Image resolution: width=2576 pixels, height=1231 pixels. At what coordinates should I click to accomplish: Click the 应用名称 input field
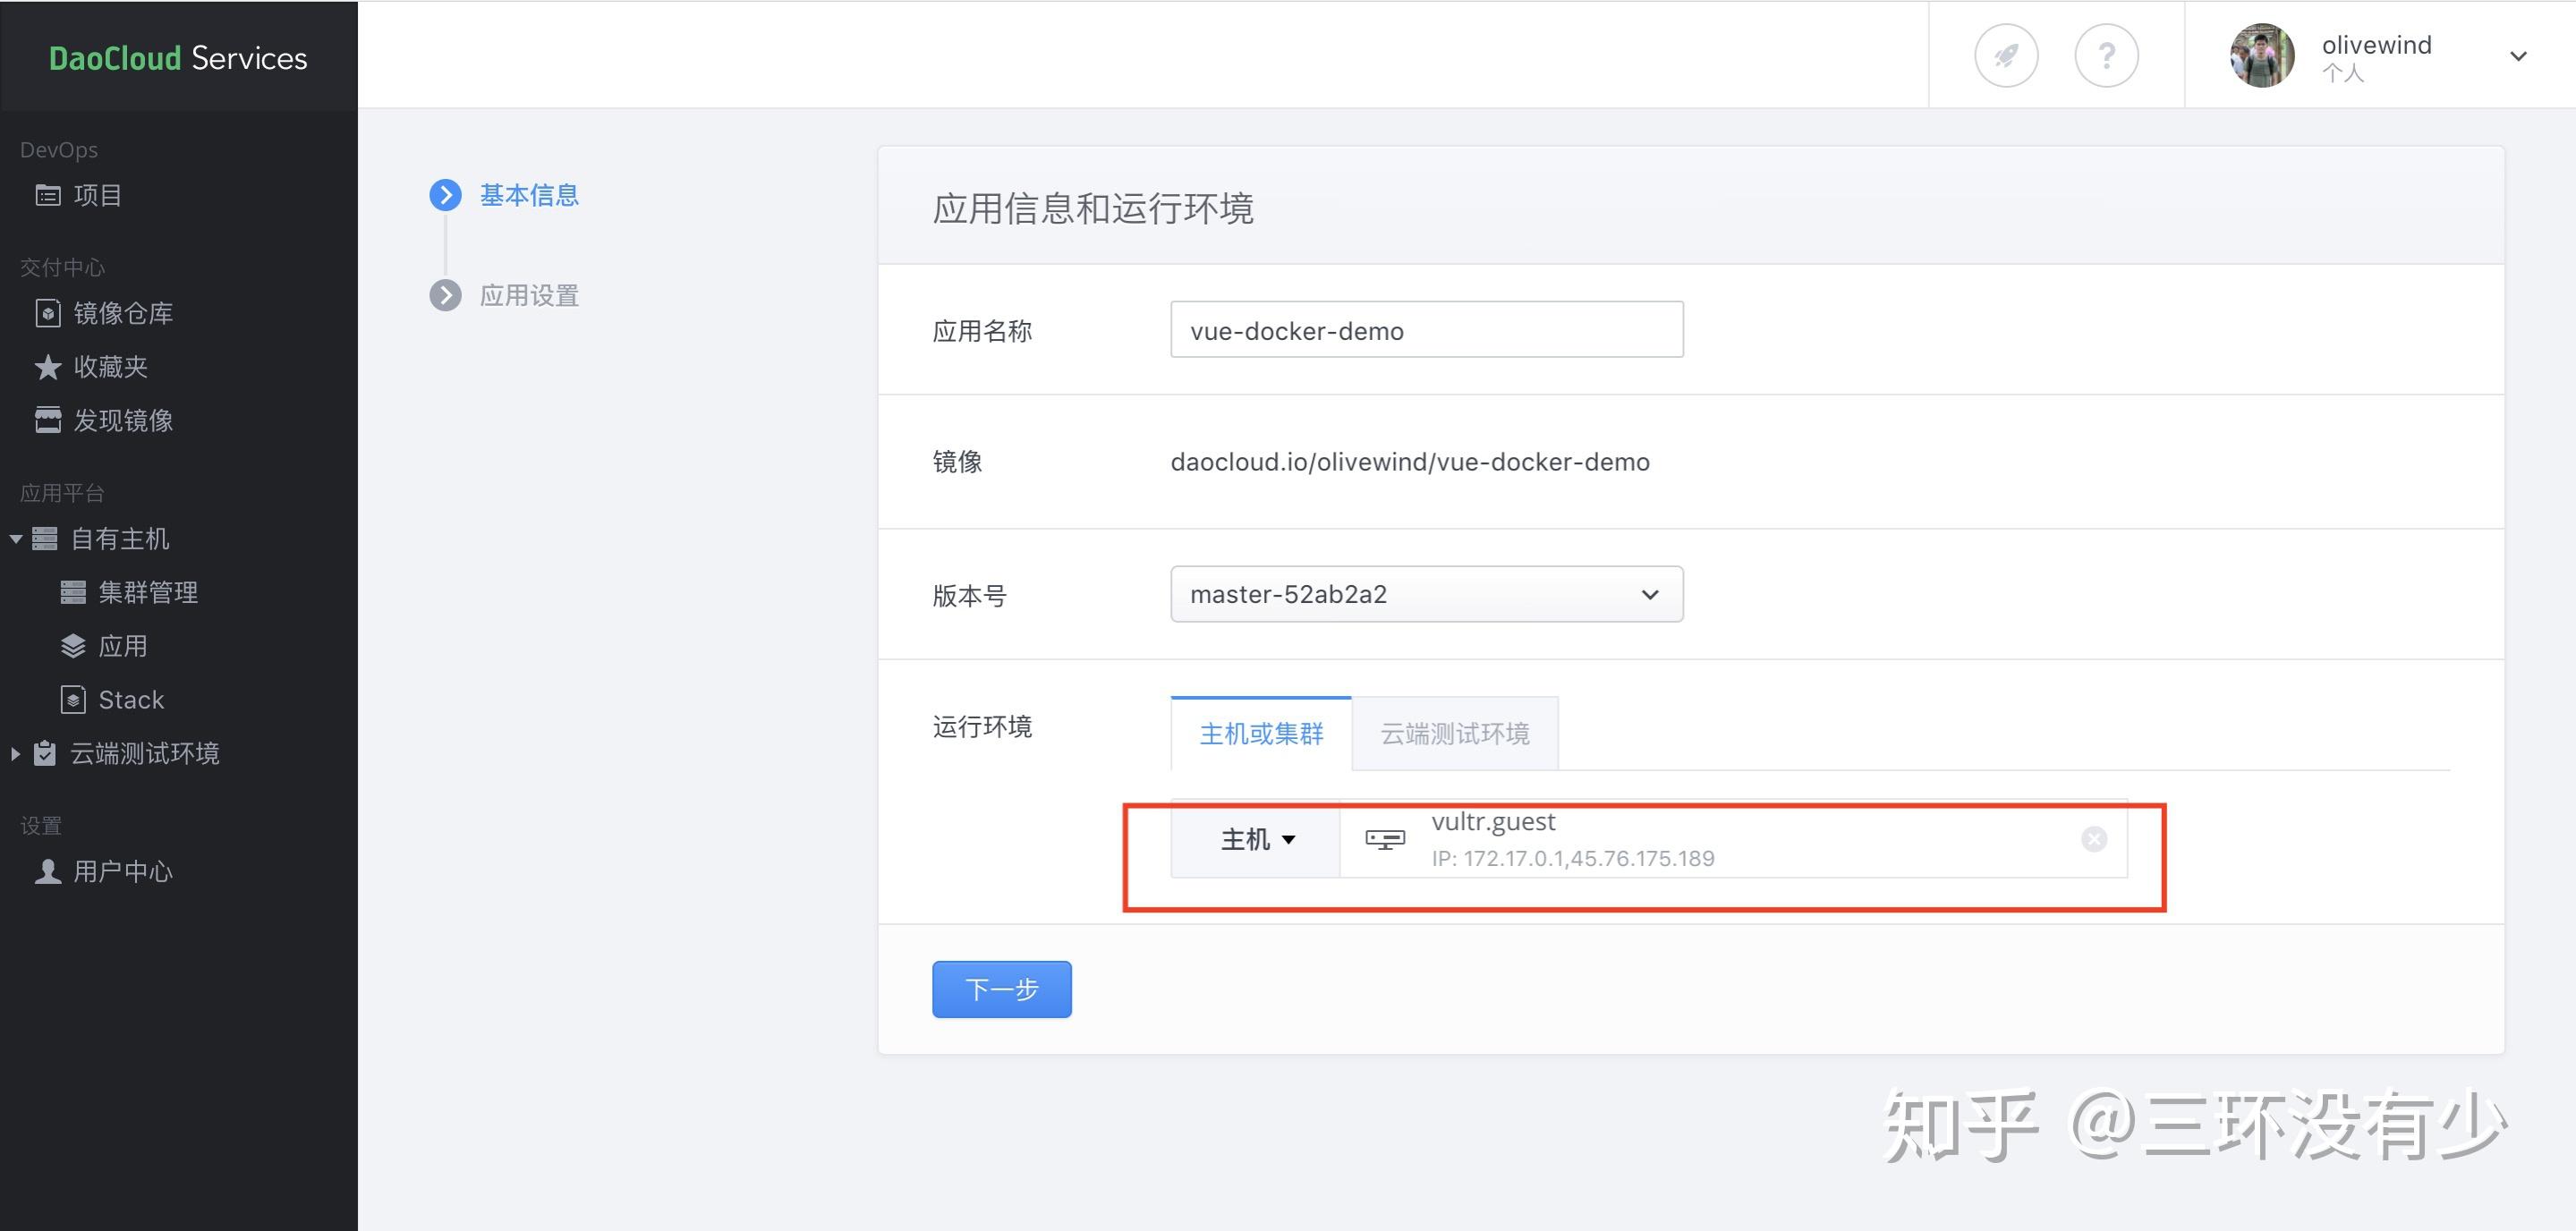click(x=1426, y=330)
